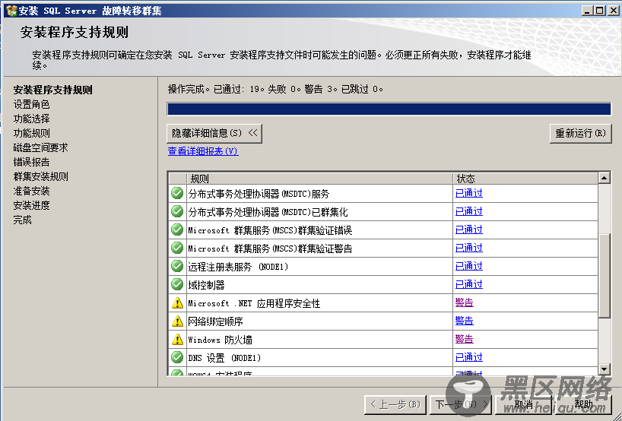Image resolution: width=622 pixels, height=421 pixels.
Task: Open 警告 link for .NET 应用程序安全性
Action: (464, 302)
